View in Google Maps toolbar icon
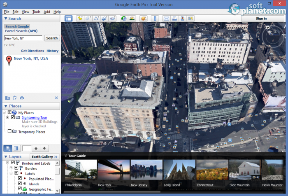This screenshot has height=196, width=288. pos(190,19)
